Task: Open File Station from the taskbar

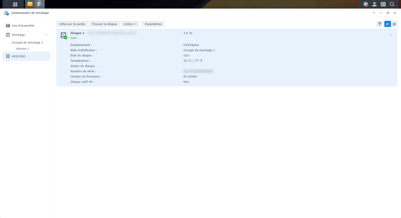Action: pos(30,4)
